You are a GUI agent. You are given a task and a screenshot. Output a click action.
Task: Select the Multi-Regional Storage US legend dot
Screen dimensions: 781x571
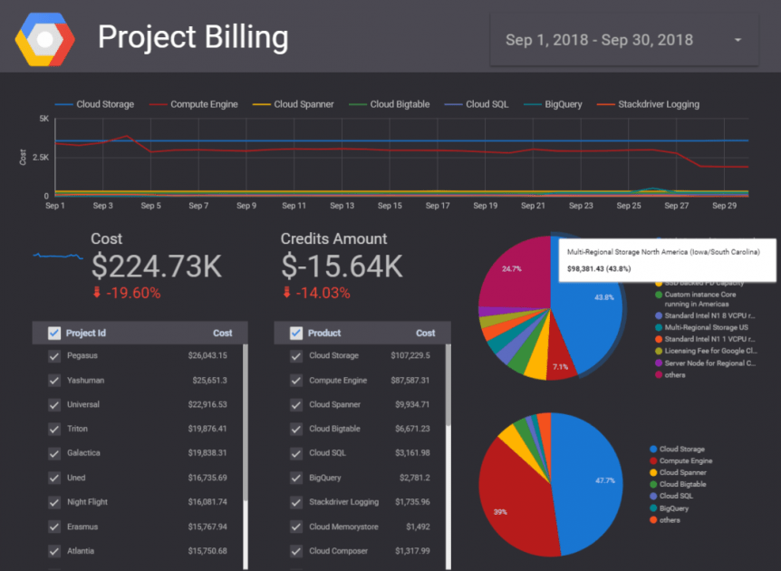tap(658, 327)
